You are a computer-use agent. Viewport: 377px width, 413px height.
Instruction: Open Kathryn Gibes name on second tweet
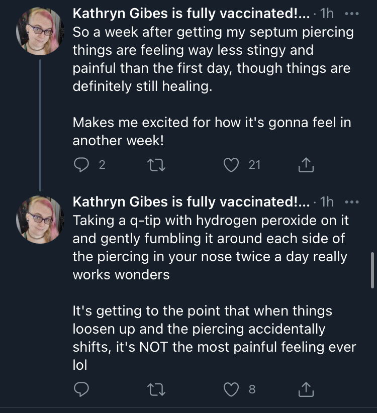pyautogui.click(x=192, y=202)
